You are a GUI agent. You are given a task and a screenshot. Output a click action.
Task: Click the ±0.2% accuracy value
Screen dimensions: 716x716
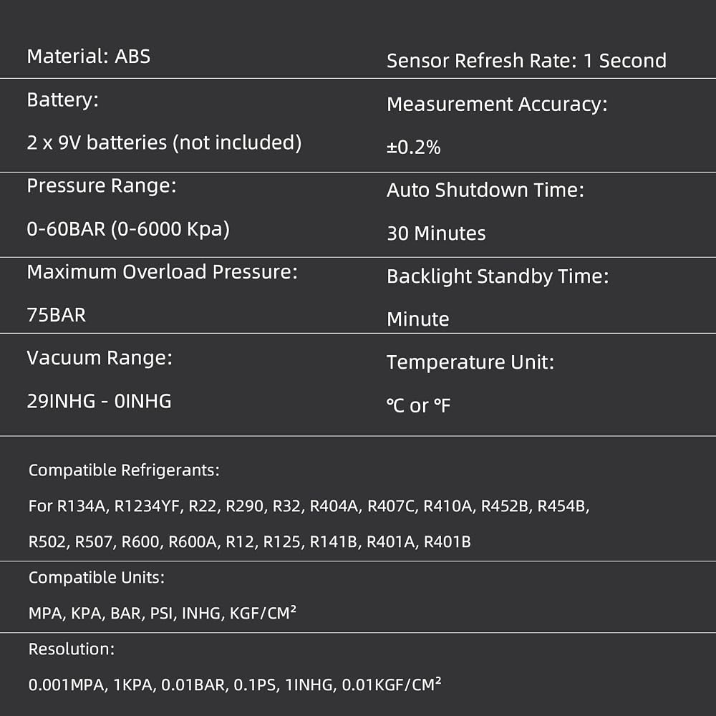pyautogui.click(x=414, y=147)
